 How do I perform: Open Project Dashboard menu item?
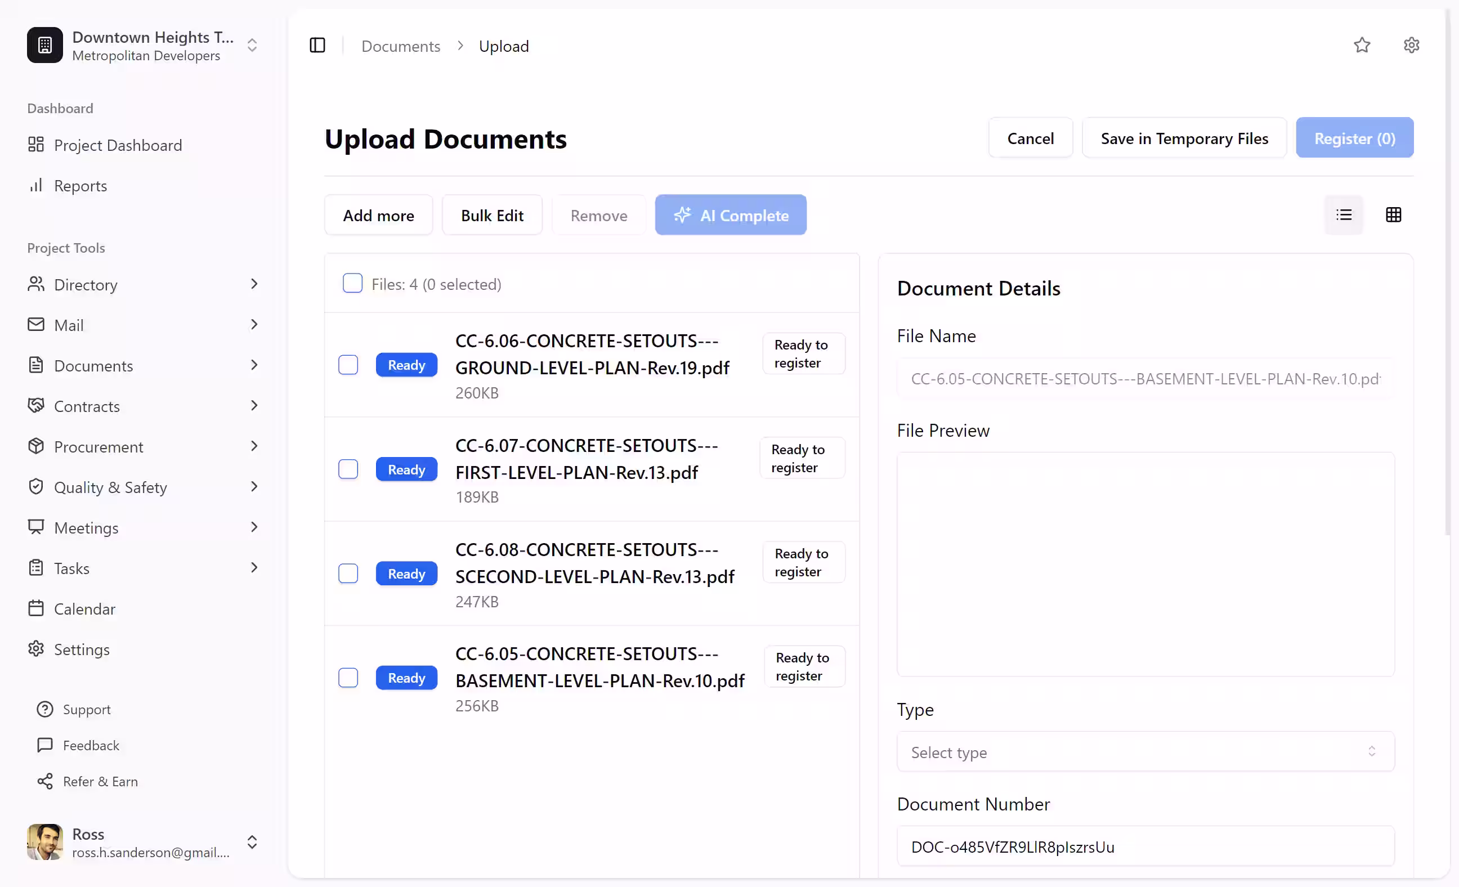click(x=117, y=145)
